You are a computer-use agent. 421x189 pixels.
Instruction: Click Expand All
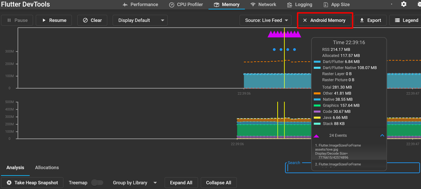(181, 183)
